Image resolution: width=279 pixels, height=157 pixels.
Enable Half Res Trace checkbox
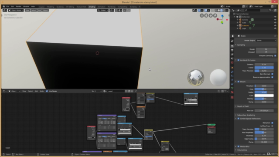click(x=272, y=126)
